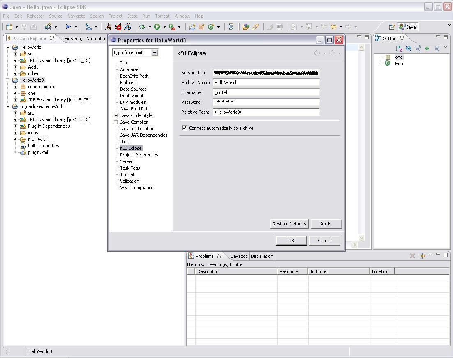Expand the META-INF folder node
The height and width of the screenshot is (358, 453).
click(x=15, y=139)
